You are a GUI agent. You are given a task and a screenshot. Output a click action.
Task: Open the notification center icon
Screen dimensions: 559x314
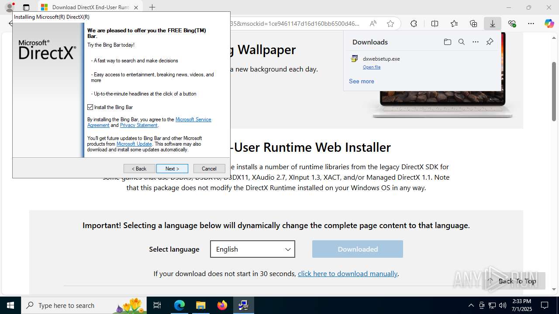[x=545, y=305]
